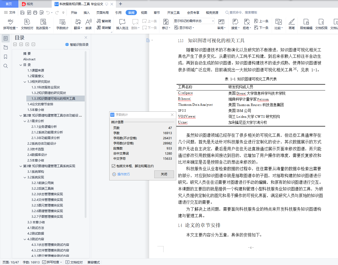
Task: Select 1.4论文的章节安排 in the outline
Action: pos(40,104)
